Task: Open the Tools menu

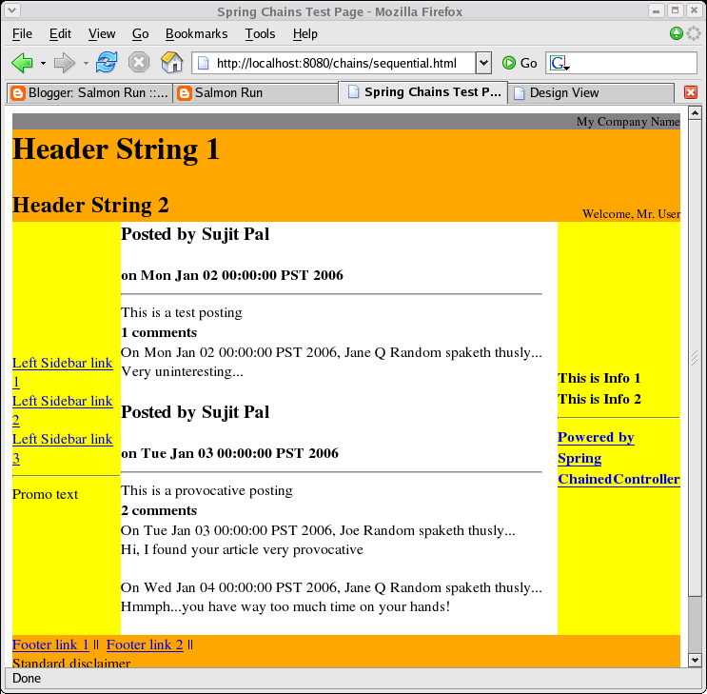Action: (260, 34)
